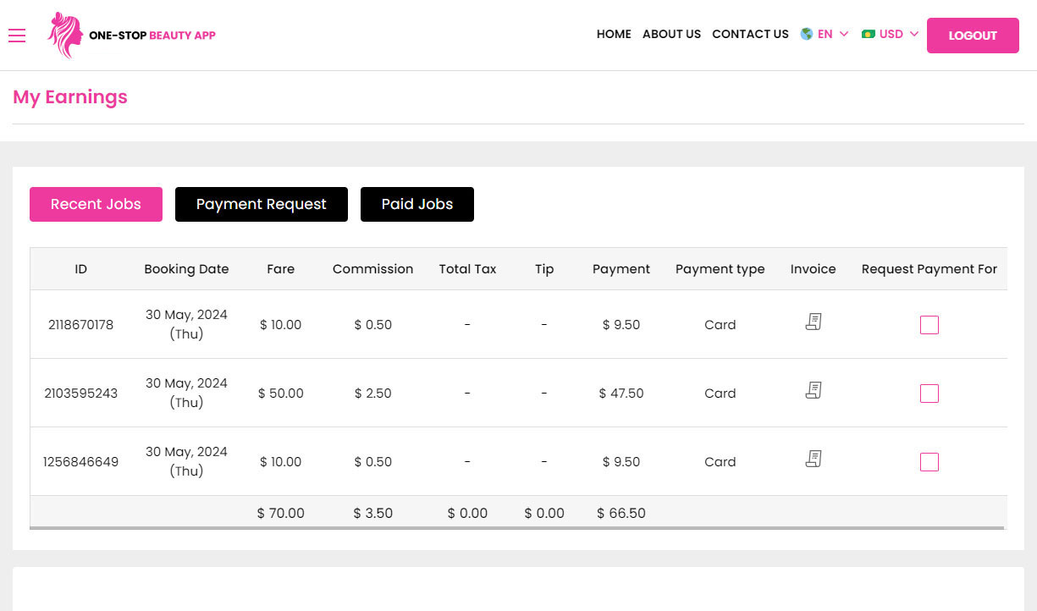The width and height of the screenshot is (1037, 611).
Task: Click the USD currency flag icon
Action: (868, 34)
